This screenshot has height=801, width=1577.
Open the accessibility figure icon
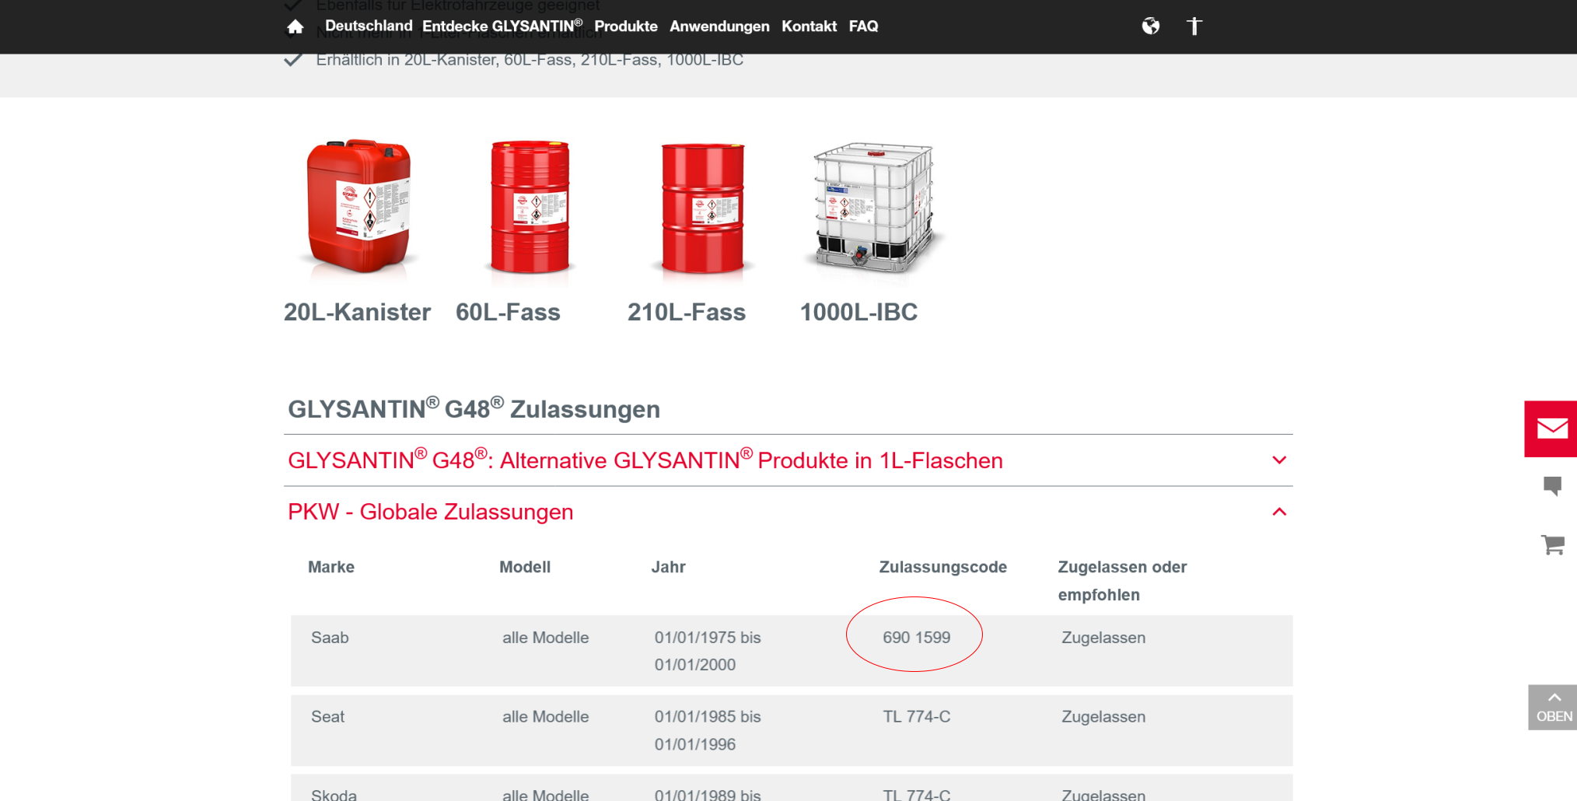click(1194, 26)
